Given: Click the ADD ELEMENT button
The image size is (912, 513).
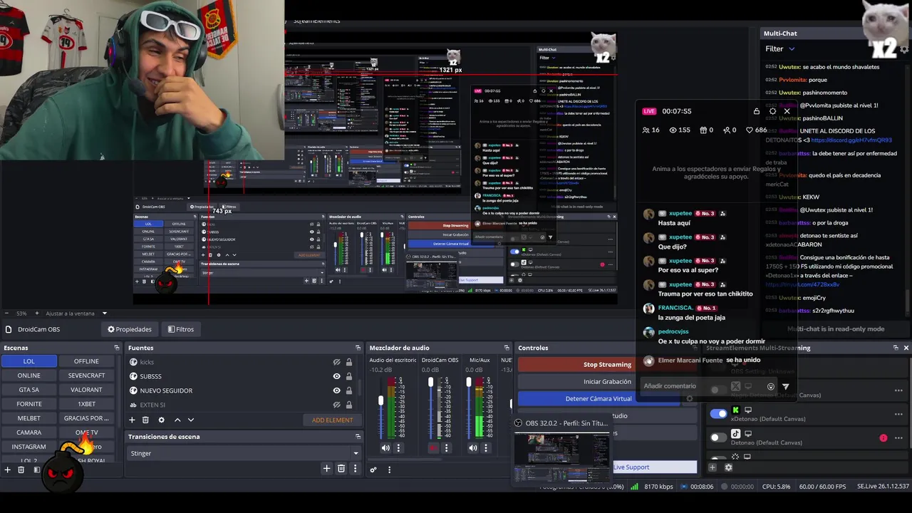Looking at the screenshot, I should click(x=332, y=420).
